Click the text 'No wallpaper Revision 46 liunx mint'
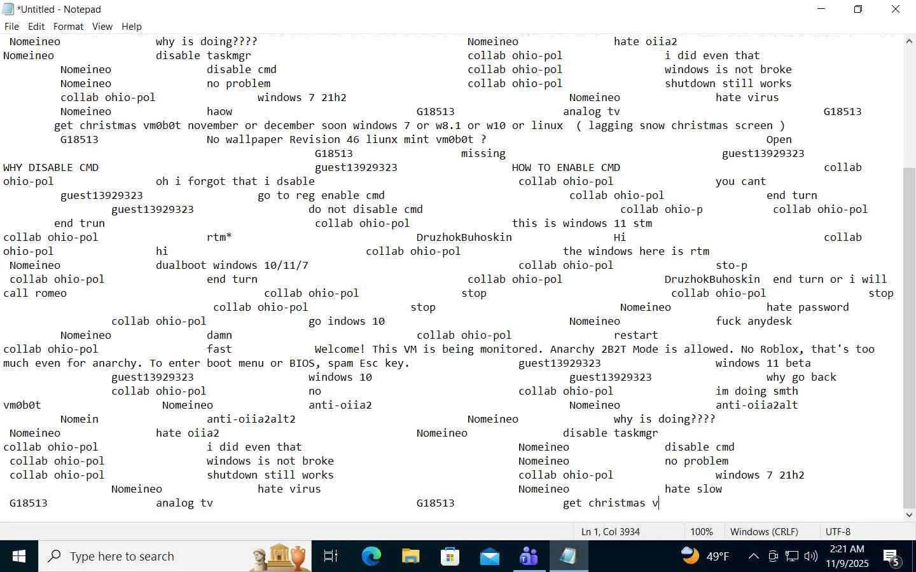The height and width of the screenshot is (572, 916). click(x=318, y=140)
